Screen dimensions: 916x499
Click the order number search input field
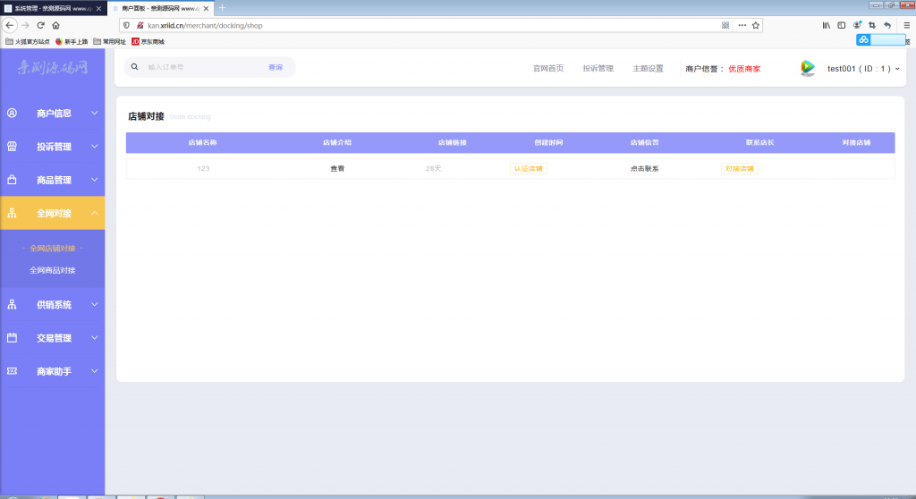click(201, 67)
